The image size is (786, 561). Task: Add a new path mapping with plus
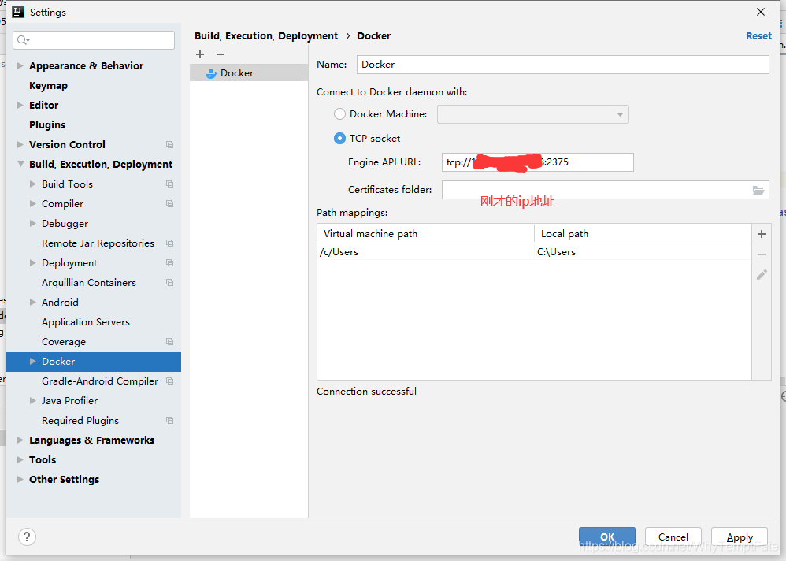click(762, 234)
